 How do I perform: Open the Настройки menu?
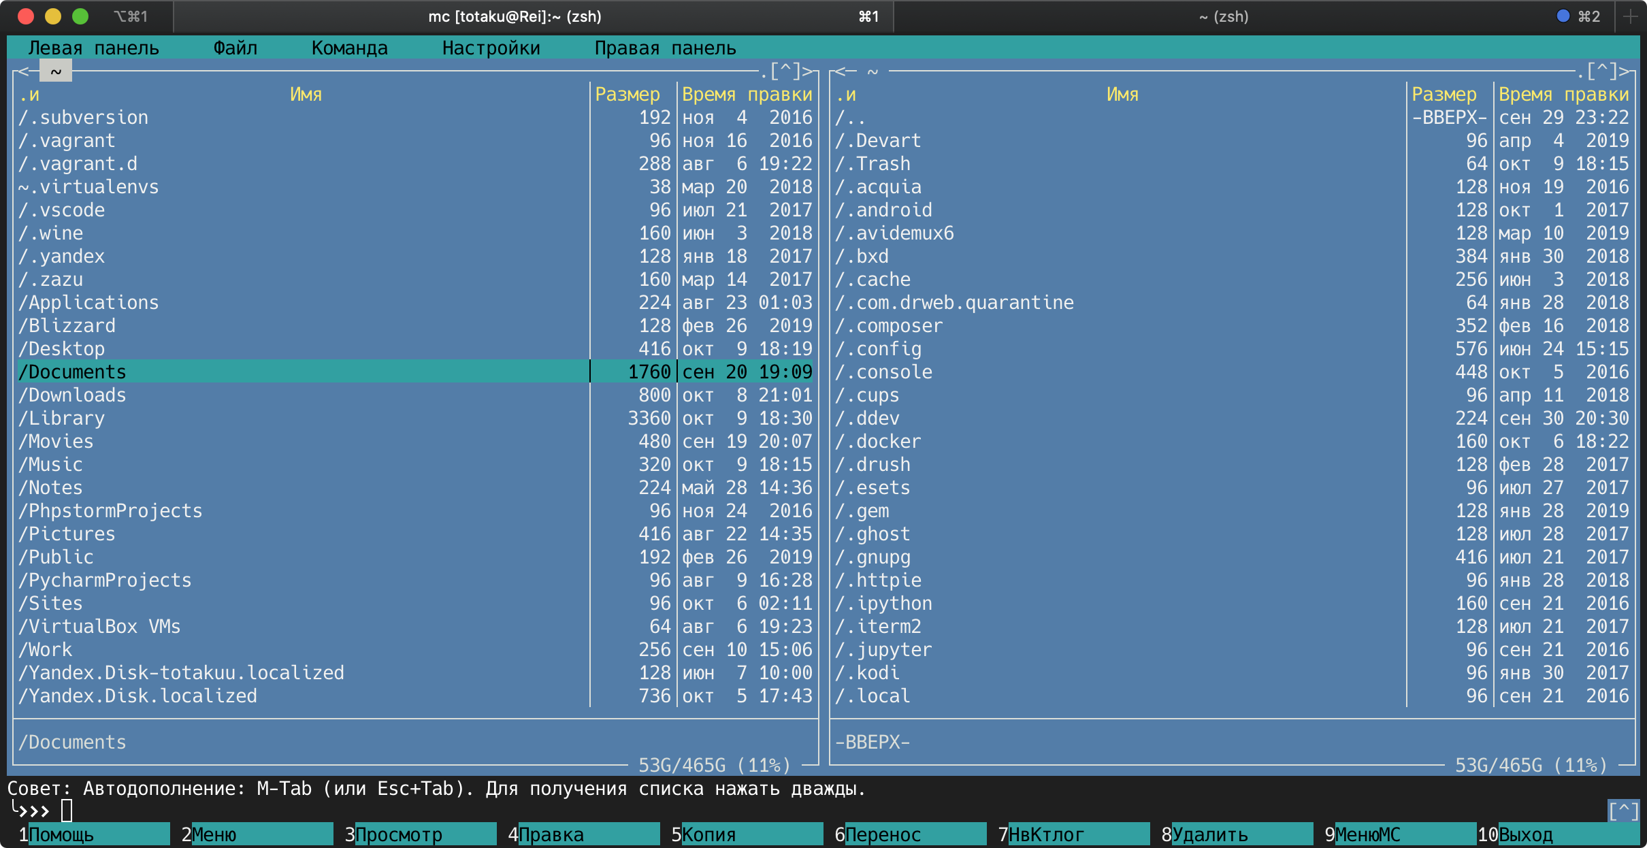[x=491, y=48]
